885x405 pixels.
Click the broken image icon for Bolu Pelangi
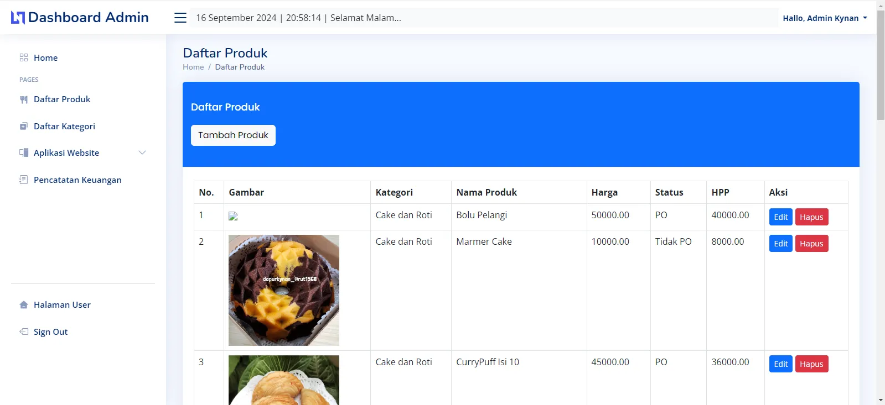tap(233, 217)
